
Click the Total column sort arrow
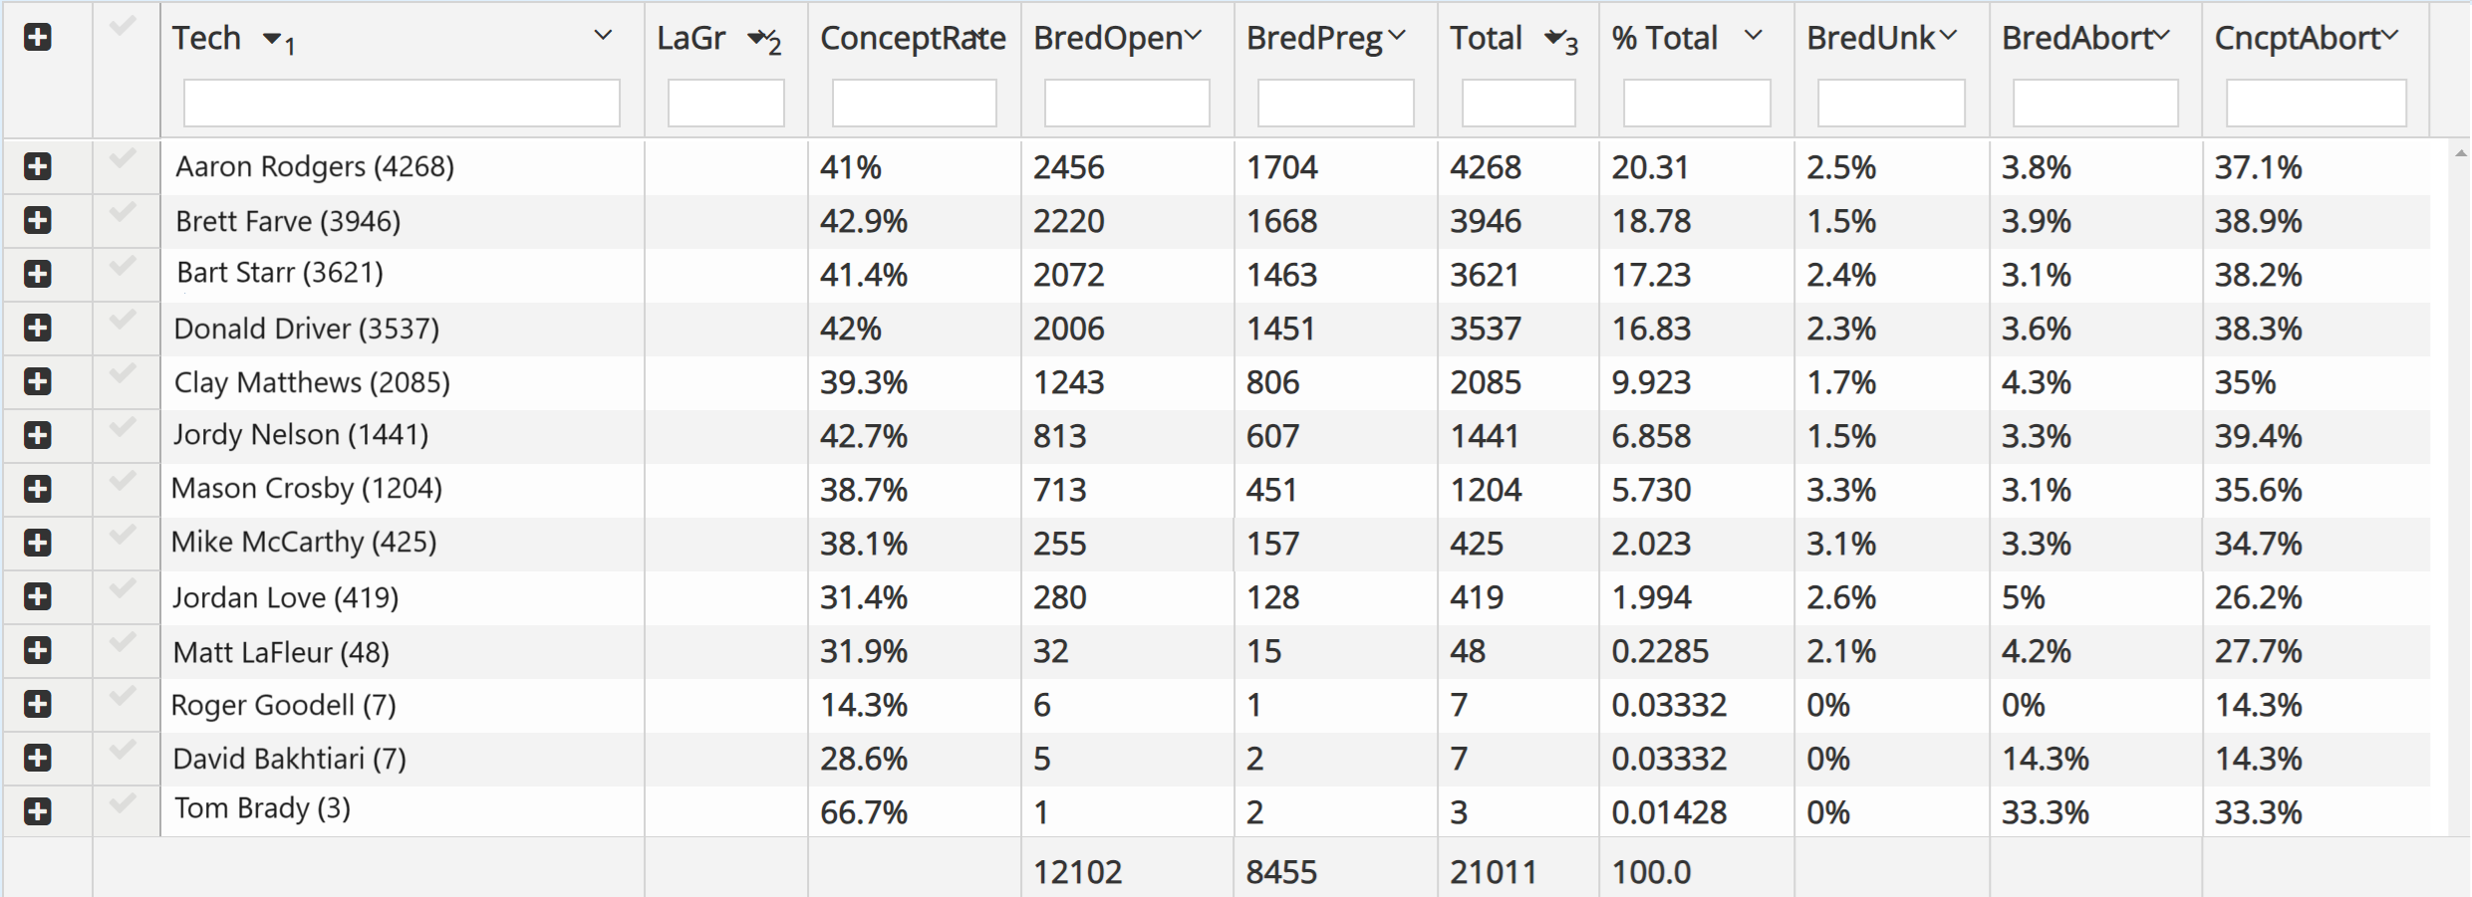(1553, 39)
